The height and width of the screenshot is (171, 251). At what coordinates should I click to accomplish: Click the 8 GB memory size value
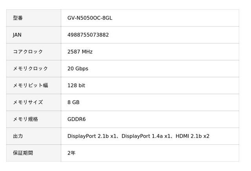(73, 103)
